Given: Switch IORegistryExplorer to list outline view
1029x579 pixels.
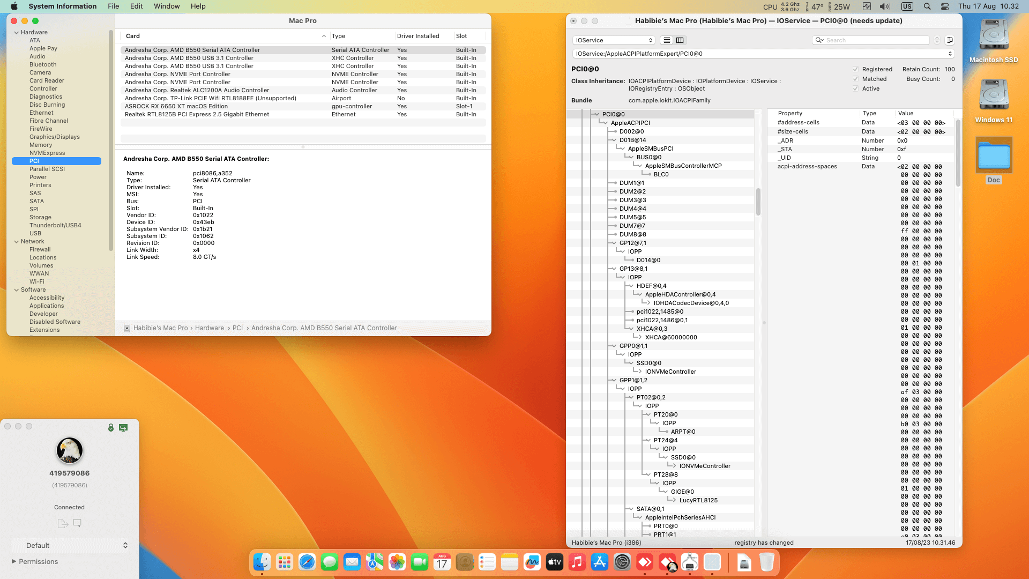Looking at the screenshot, I should tap(667, 40).
